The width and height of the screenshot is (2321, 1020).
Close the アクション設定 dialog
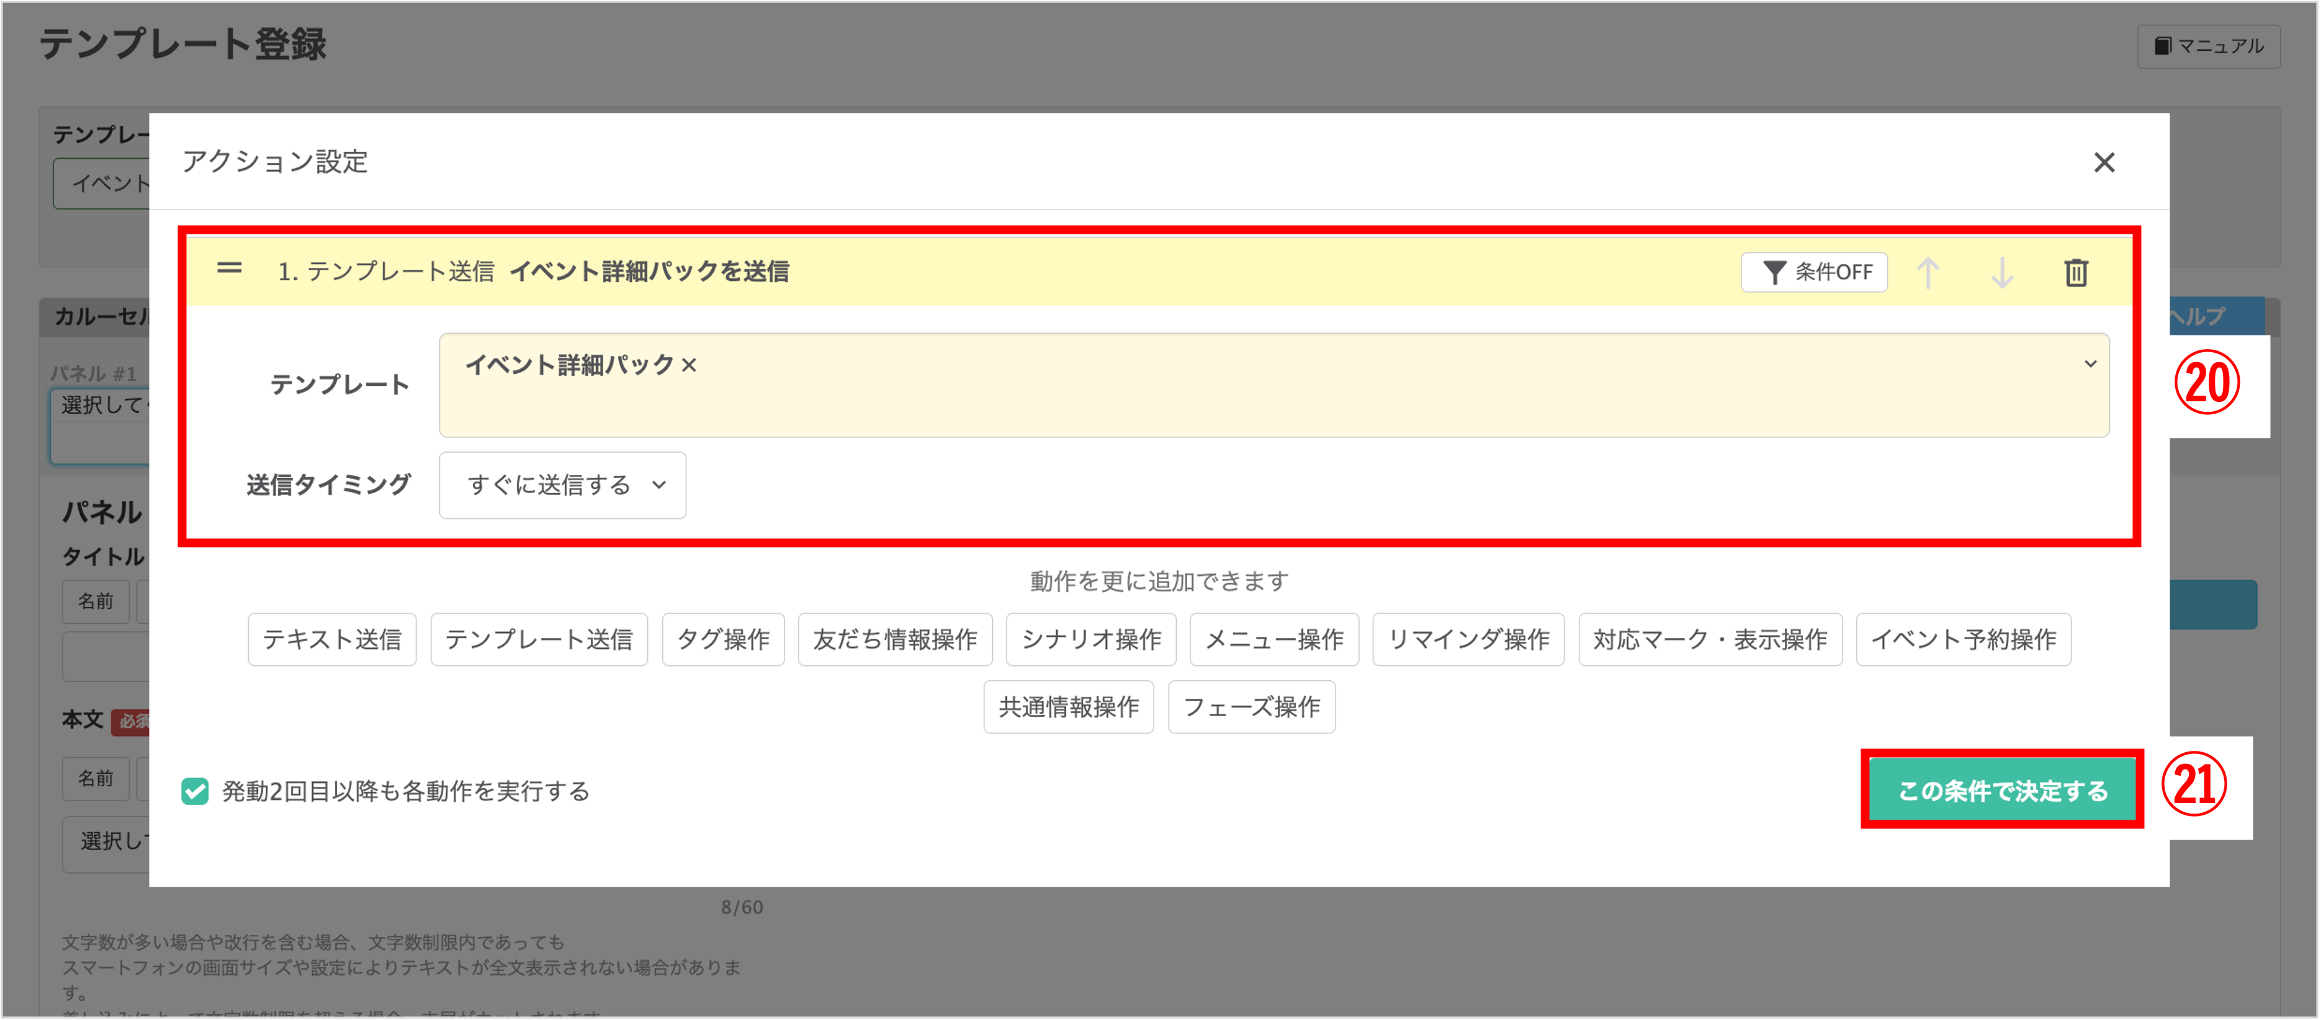pyautogui.click(x=2103, y=162)
